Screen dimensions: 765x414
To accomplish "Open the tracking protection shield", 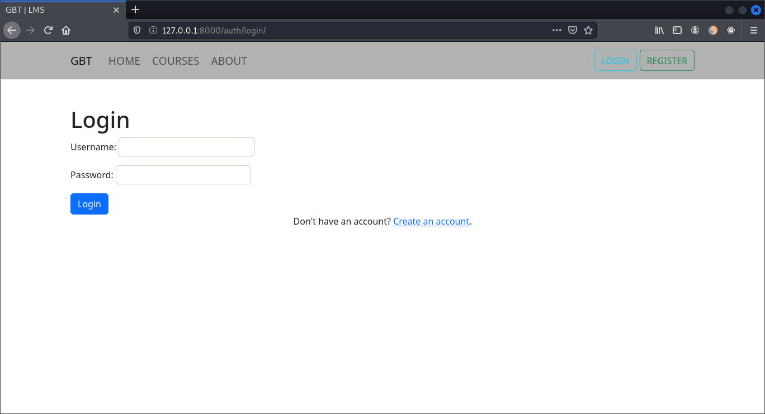I will (136, 30).
